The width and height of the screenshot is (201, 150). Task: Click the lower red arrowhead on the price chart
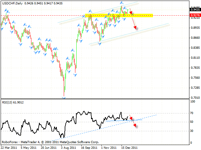click(x=135, y=28)
